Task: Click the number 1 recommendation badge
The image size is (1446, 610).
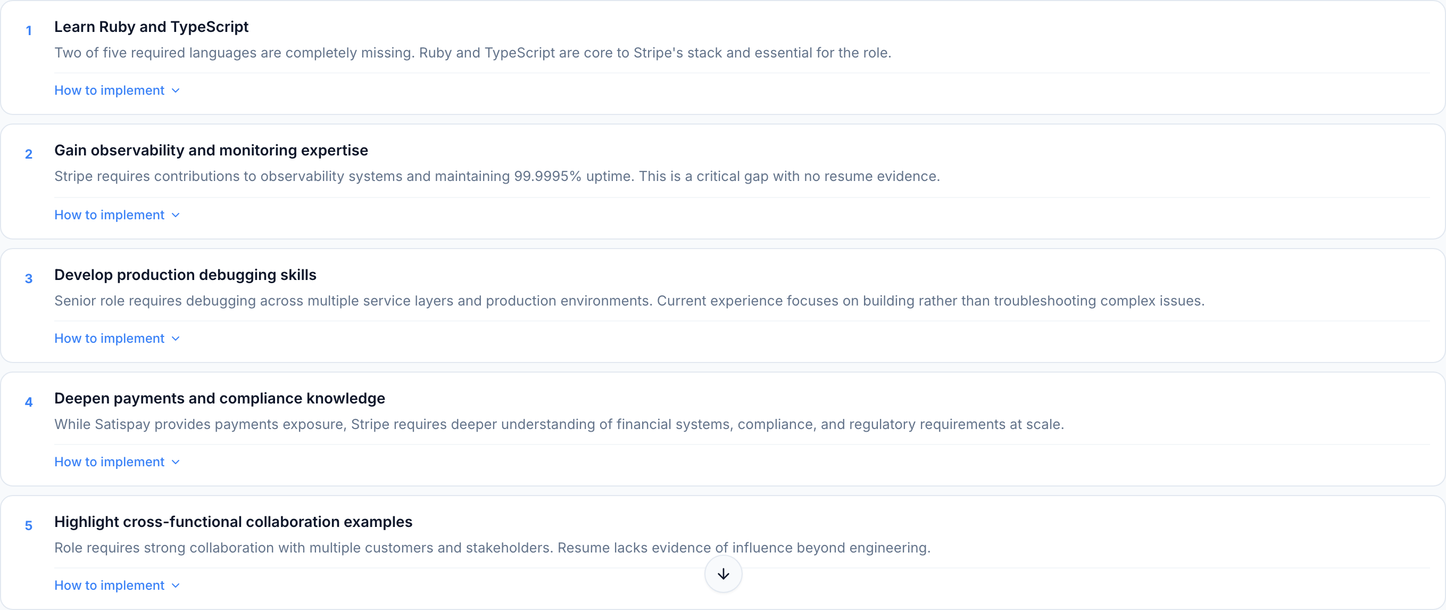Action: [29, 30]
